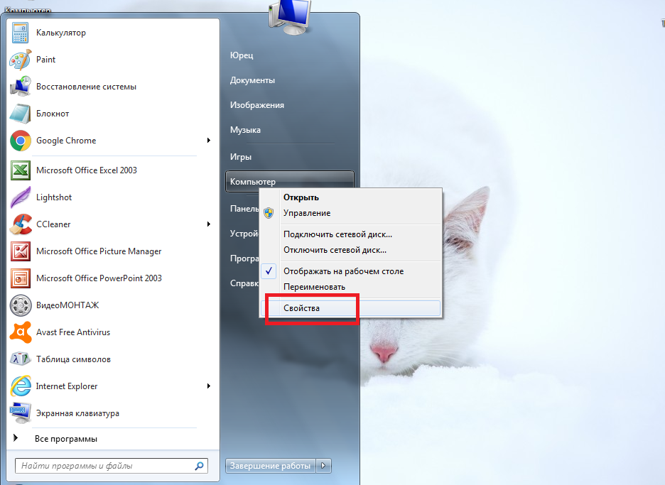Click the On-Screen Keyboard icon
The height and width of the screenshot is (485, 665).
click(21, 413)
